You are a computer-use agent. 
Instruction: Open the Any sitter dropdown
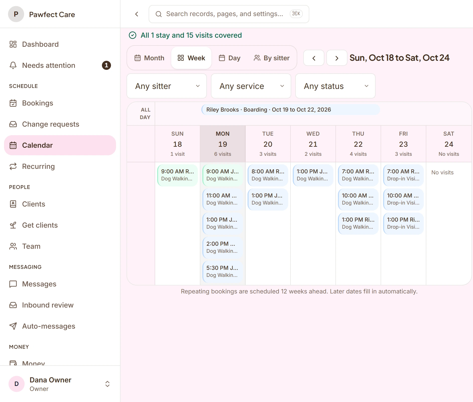pyautogui.click(x=167, y=86)
